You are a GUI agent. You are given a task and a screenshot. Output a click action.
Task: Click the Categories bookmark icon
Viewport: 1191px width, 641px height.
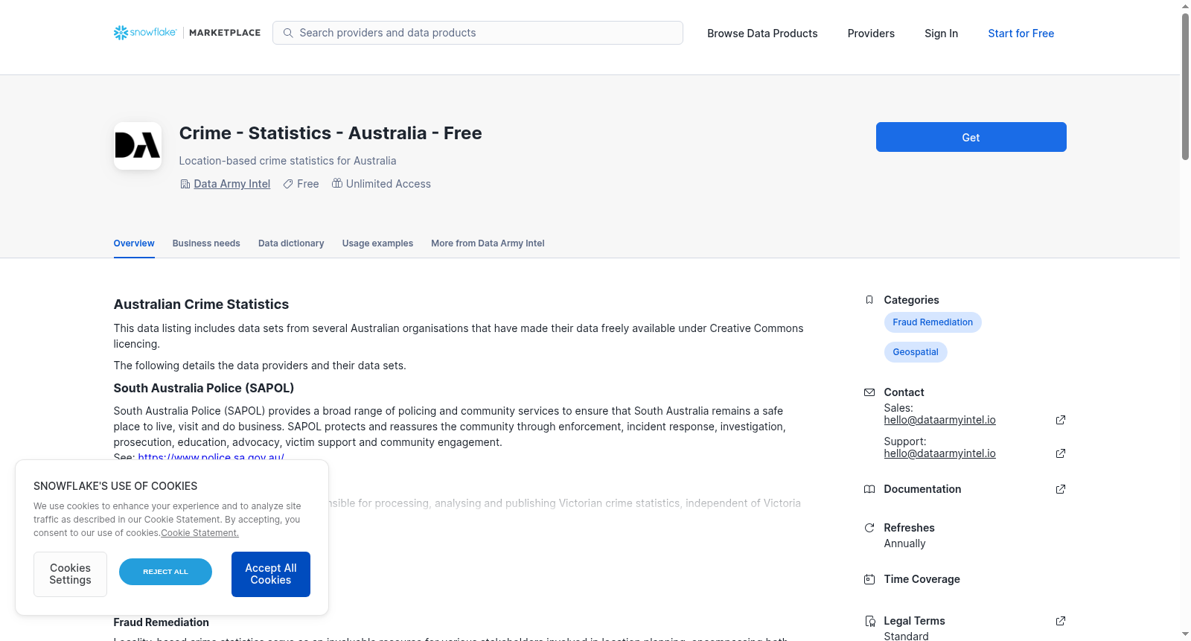tap(869, 300)
